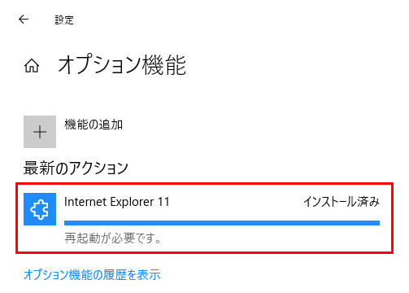Click the blue tile behind the puzzle piece
Screen dimensions: 409x293
tap(40, 209)
